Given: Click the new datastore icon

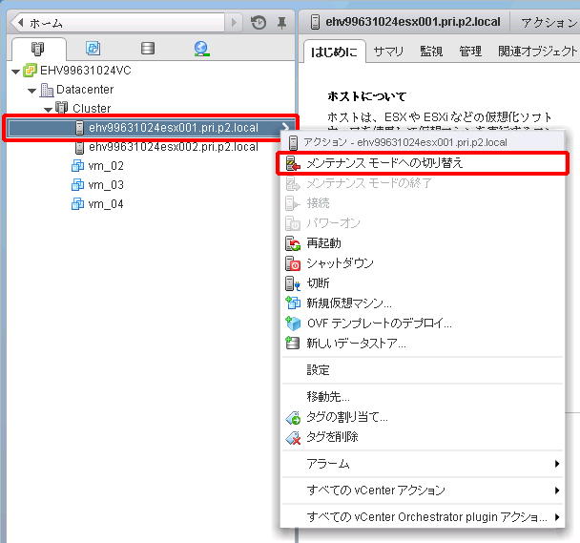Looking at the screenshot, I should (x=293, y=343).
